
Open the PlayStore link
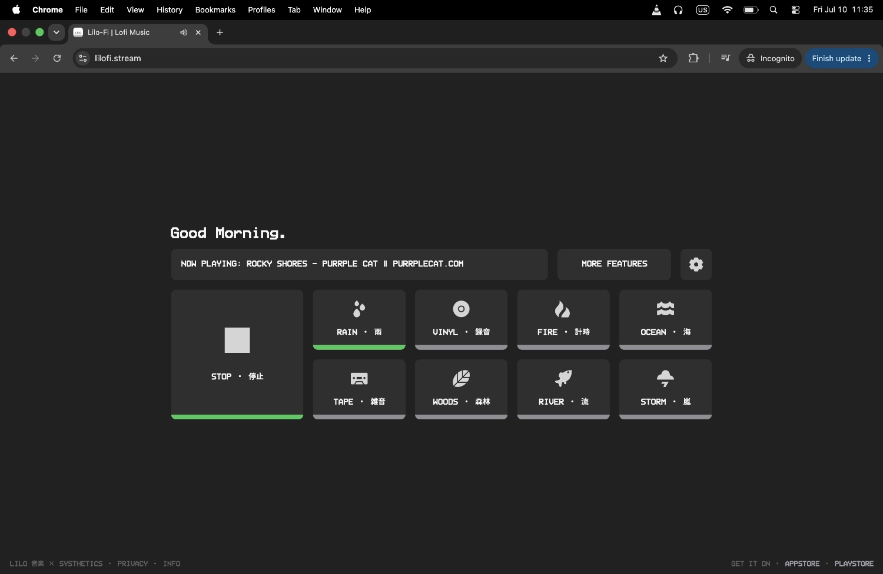[854, 563]
